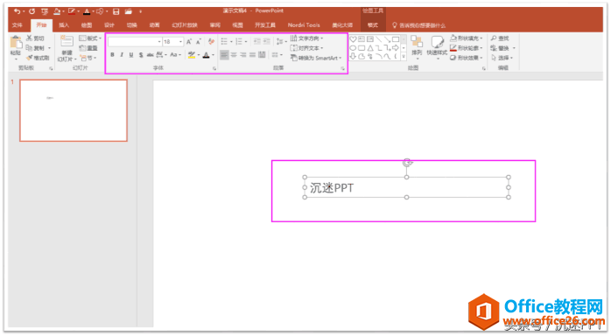Switch to the Insert (插入) tab
The width and height of the screenshot is (611, 336).
click(x=64, y=25)
